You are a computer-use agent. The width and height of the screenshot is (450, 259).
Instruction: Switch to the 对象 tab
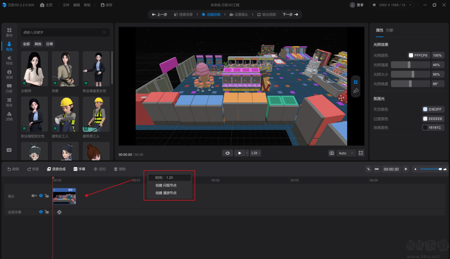[x=390, y=30]
